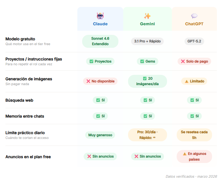Click Gemini's Sí badge in Búsqueda web
This screenshot has height=181, width=222.
[147, 100]
